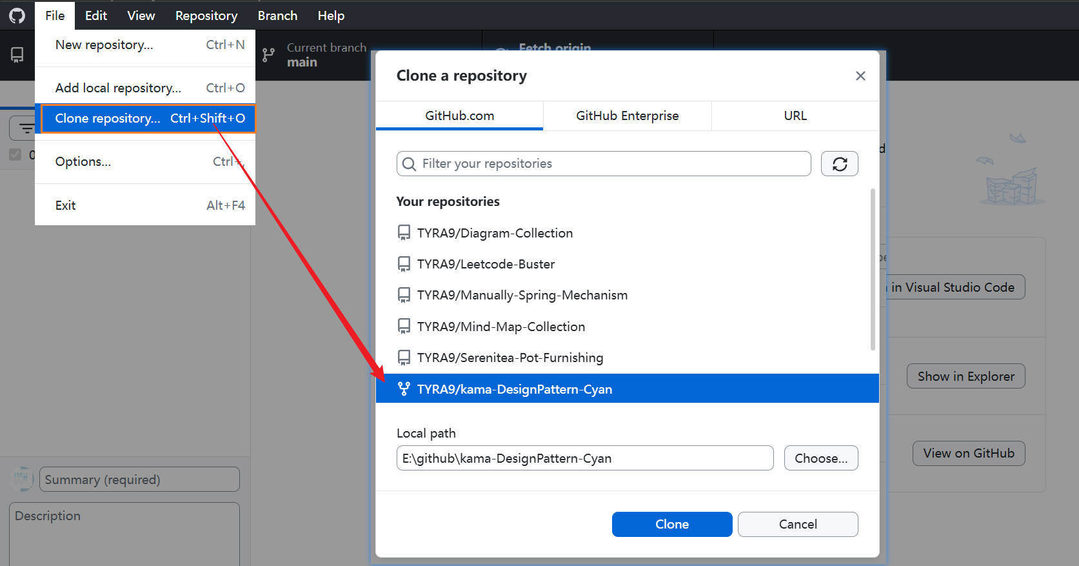The width and height of the screenshot is (1079, 566).
Task: Click the repository list scrollbar
Action: coord(873,269)
